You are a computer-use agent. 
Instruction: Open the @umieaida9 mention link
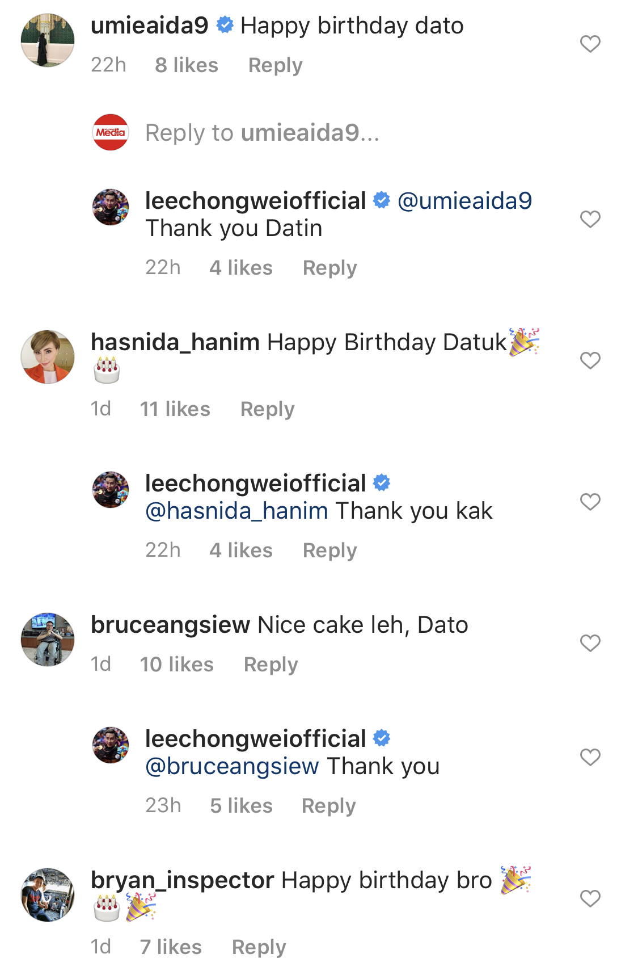pyautogui.click(x=464, y=201)
